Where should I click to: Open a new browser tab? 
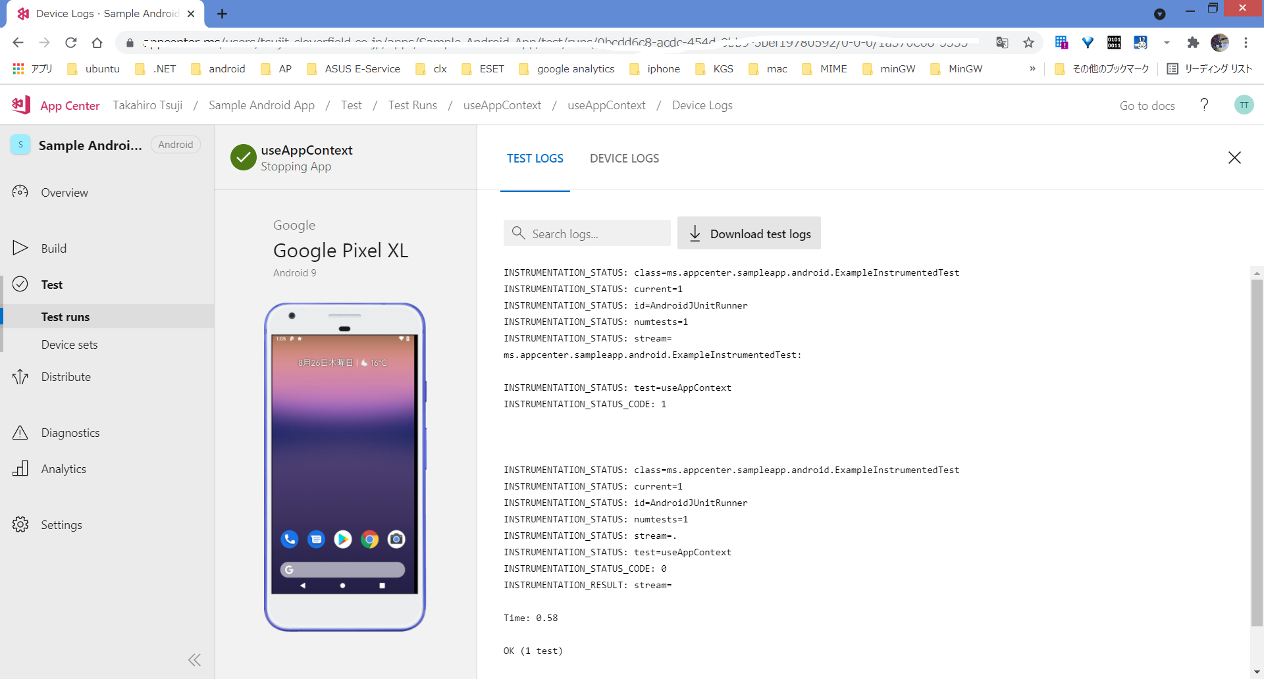[x=222, y=14]
